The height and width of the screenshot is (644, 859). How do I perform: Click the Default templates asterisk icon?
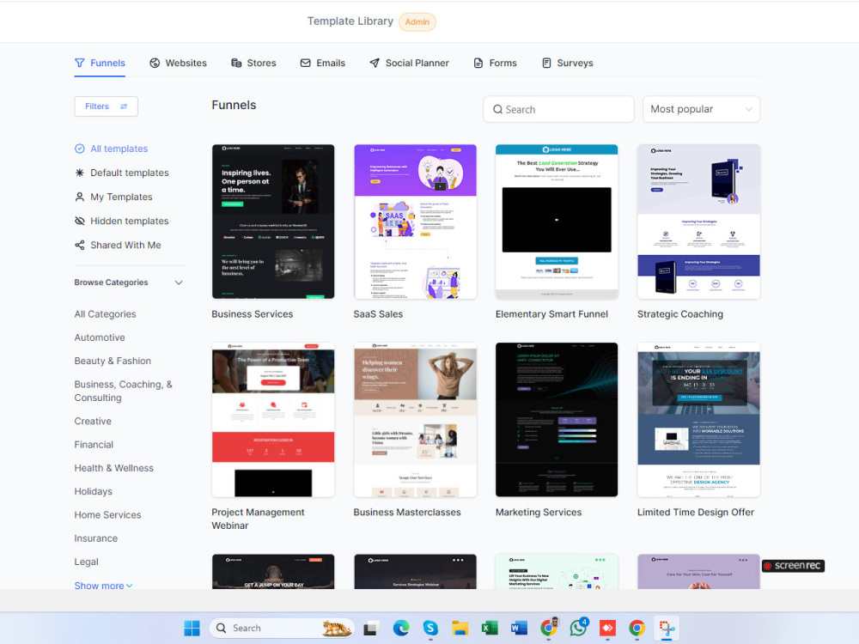click(79, 173)
